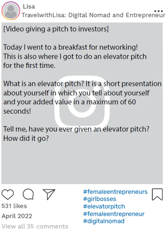Share the post with the paper plane icon

click(x=49, y=194)
